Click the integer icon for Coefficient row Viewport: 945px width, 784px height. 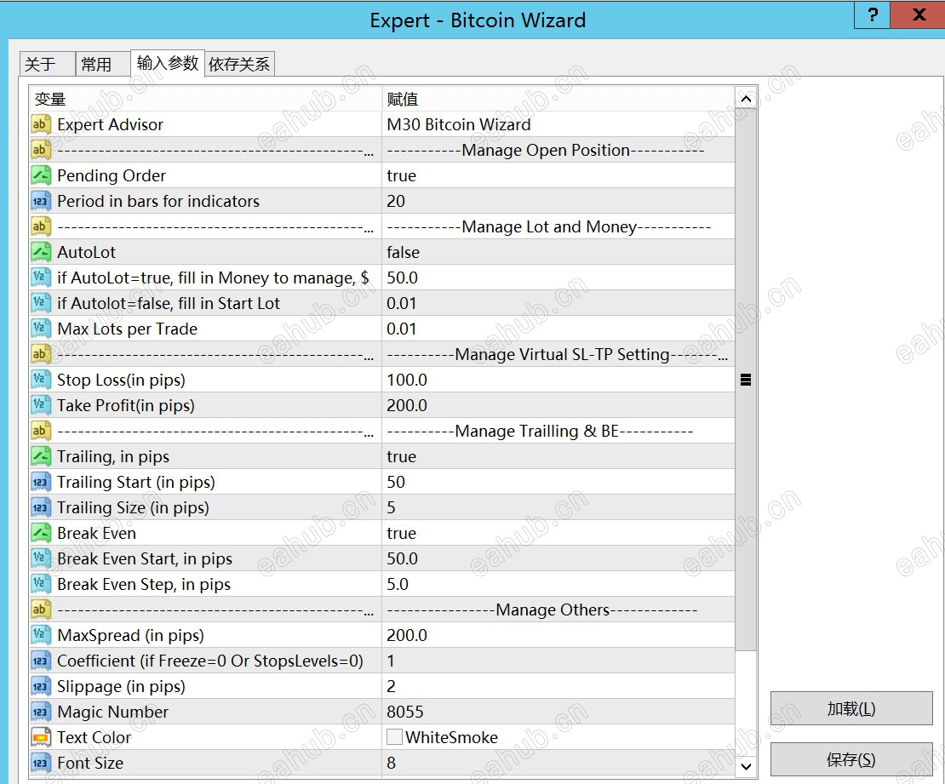(x=40, y=661)
